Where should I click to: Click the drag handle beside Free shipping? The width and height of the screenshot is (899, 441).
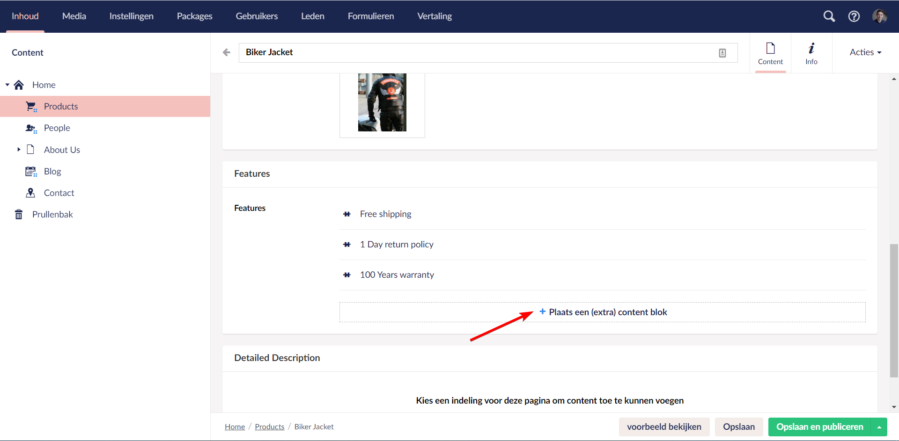347,214
